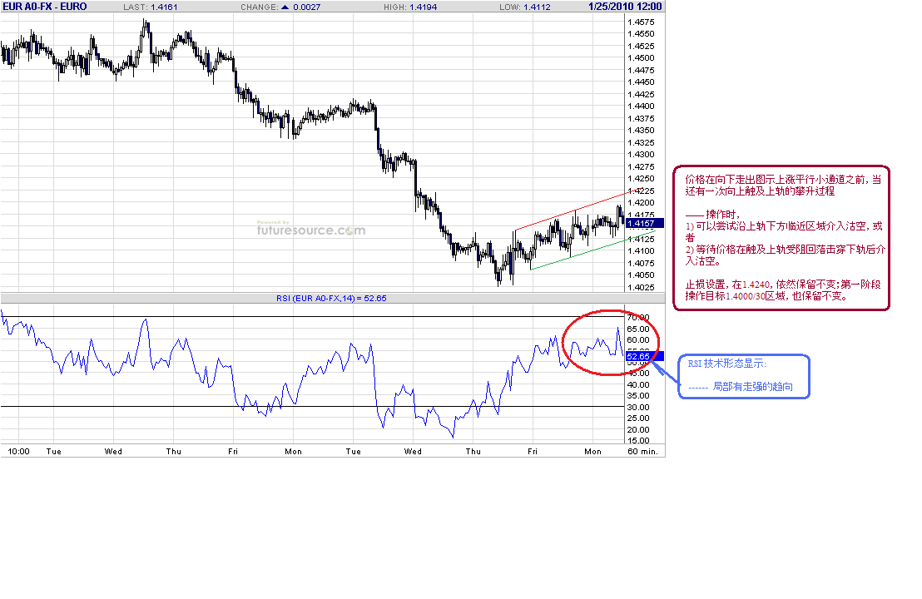Click the first Thu time axis label
This screenshot has height=599, width=922.
173,452
